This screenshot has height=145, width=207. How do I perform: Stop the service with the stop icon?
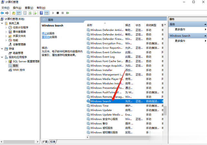click(58, 13)
